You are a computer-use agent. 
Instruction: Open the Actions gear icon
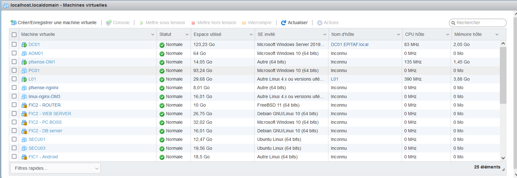[320, 23]
